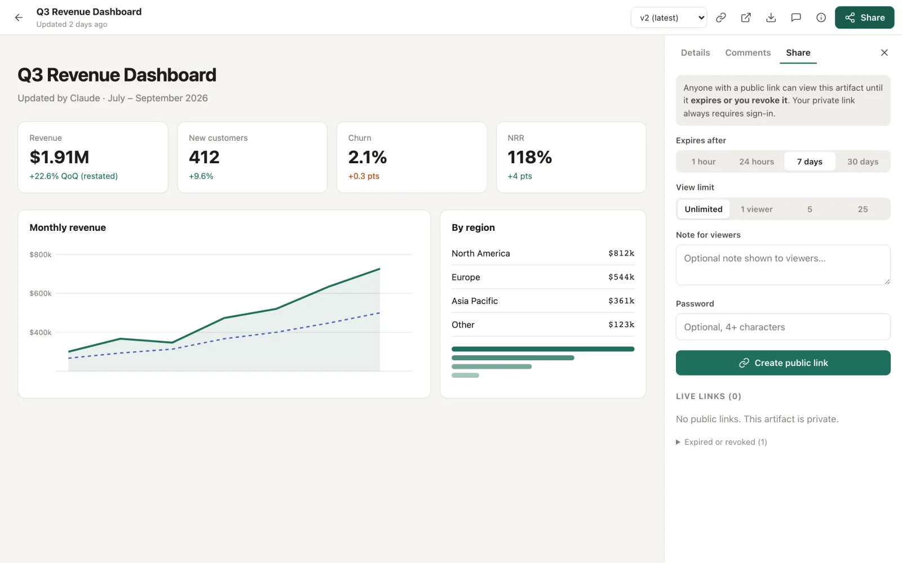Close the share side panel
902x563 pixels.
pyautogui.click(x=884, y=52)
